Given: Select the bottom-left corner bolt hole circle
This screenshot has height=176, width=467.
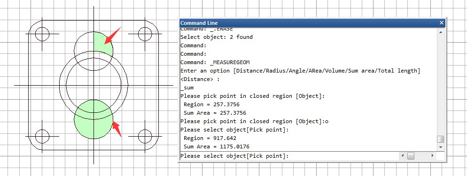Looking at the screenshot, I should [42, 137].
